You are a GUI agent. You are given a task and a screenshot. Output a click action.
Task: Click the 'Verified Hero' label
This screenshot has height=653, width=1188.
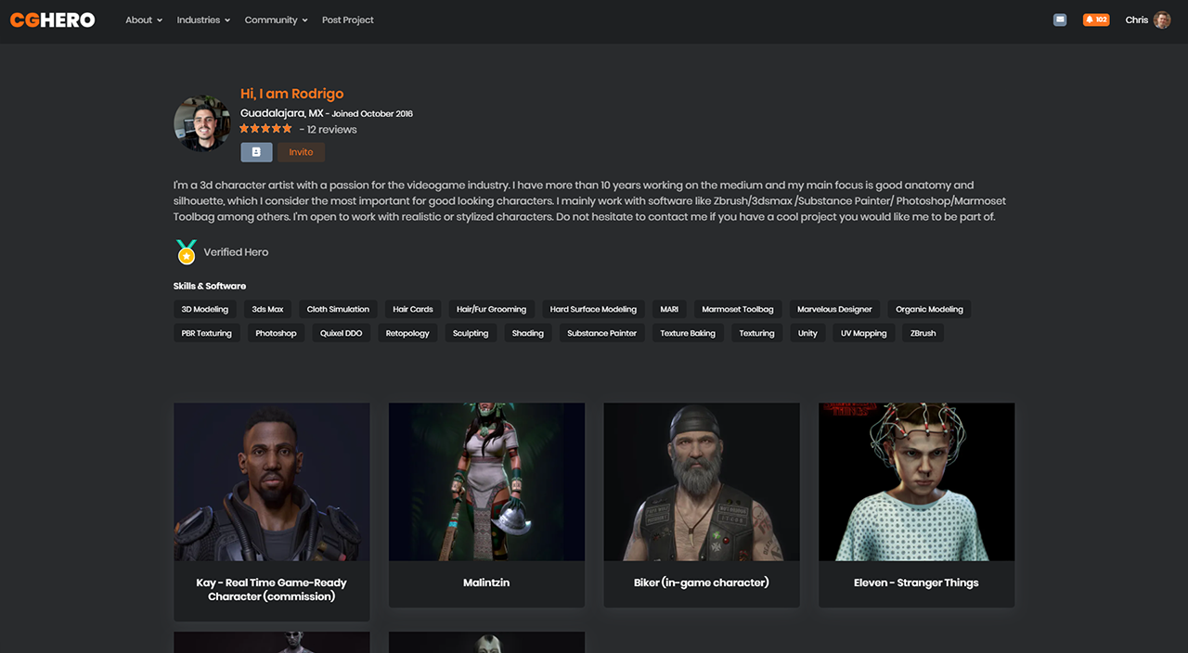pyautogui.click(x=237, y=252)
